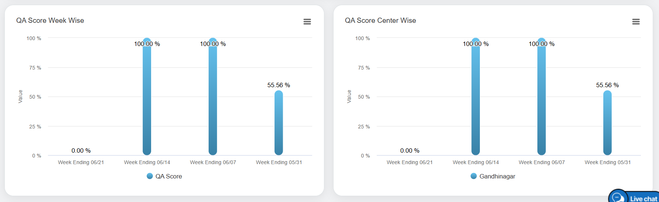This screenshot has width=659, height=202.
Task: Click the QA Score legend color dot
Action: [x=150, y=176]
